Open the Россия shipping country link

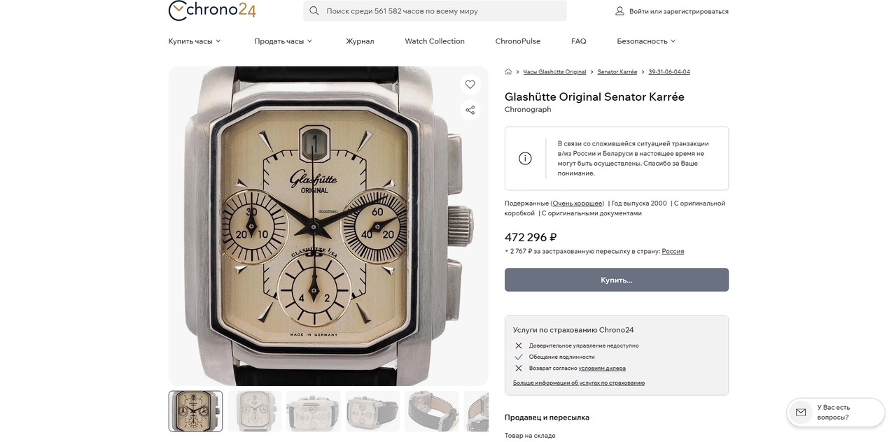pos(673,251)
